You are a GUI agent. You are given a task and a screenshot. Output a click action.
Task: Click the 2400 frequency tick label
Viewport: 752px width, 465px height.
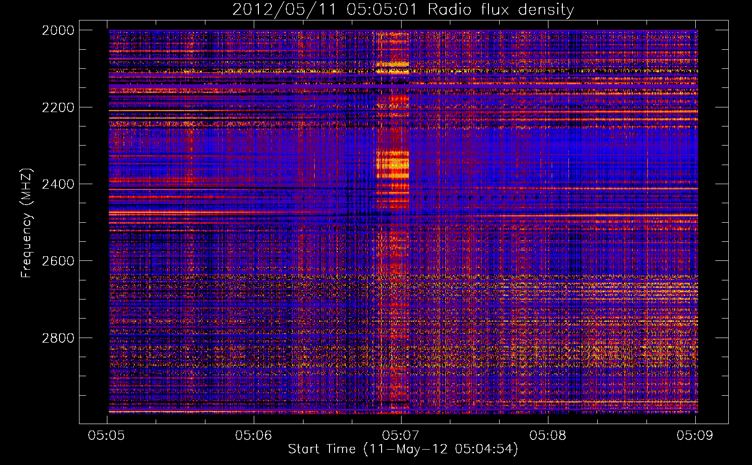tap(58, 184)
